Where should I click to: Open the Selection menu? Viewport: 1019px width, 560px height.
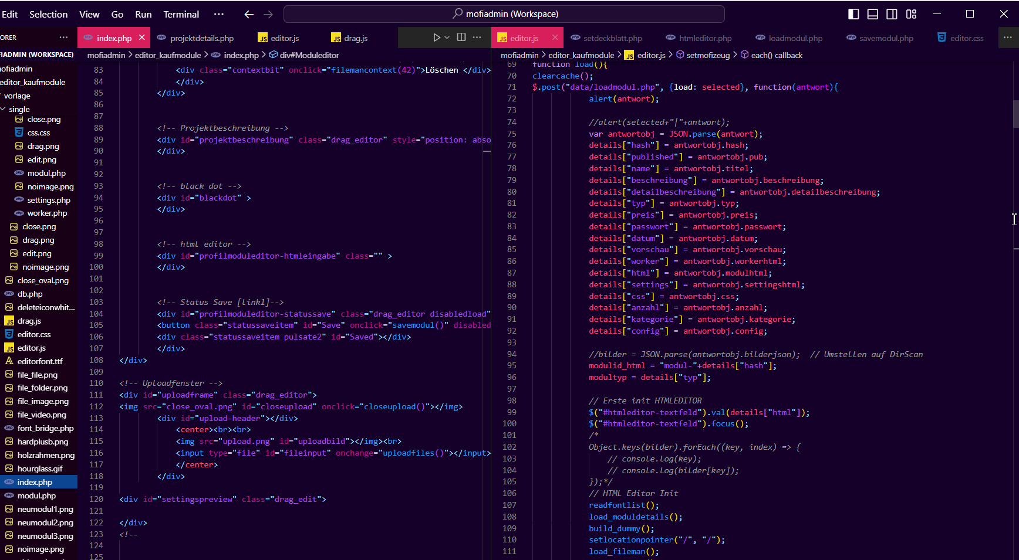point(48,14)
